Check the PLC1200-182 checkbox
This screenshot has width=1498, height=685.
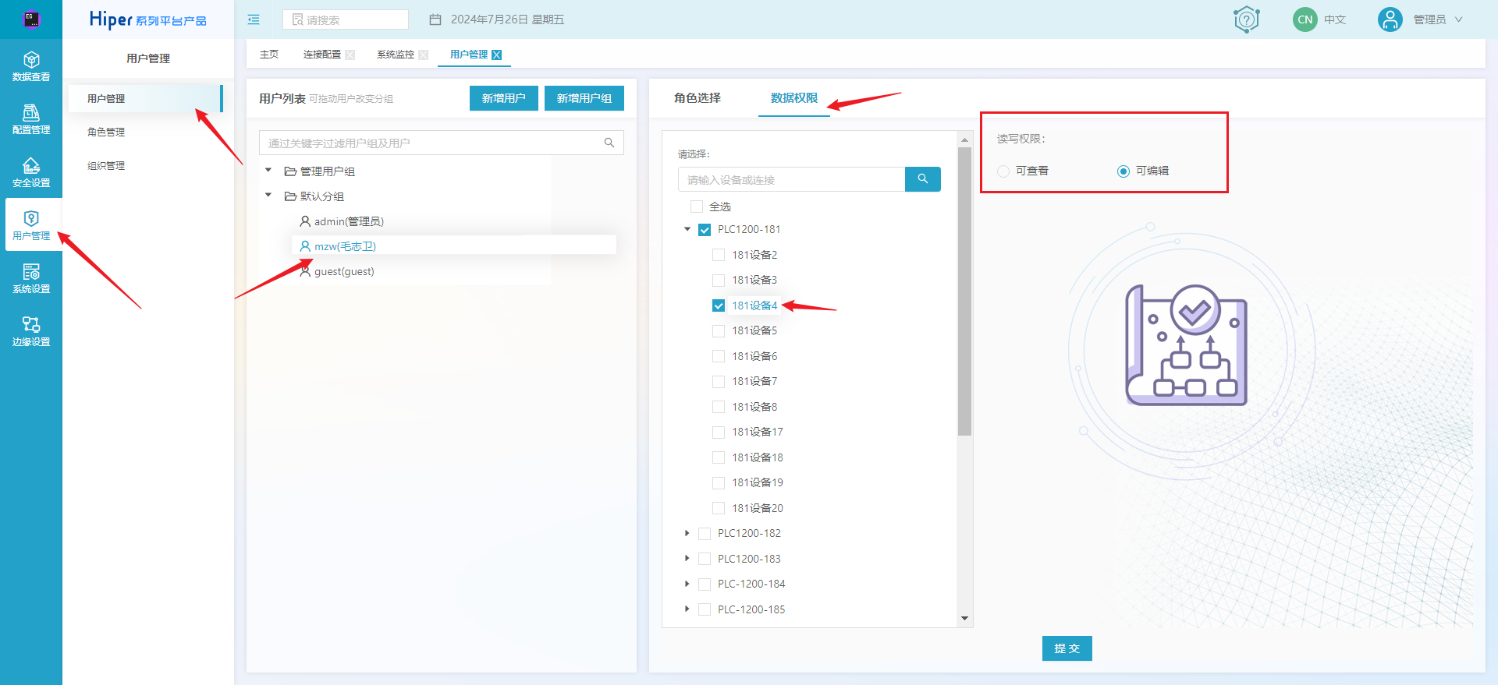[x=705, y=533]
